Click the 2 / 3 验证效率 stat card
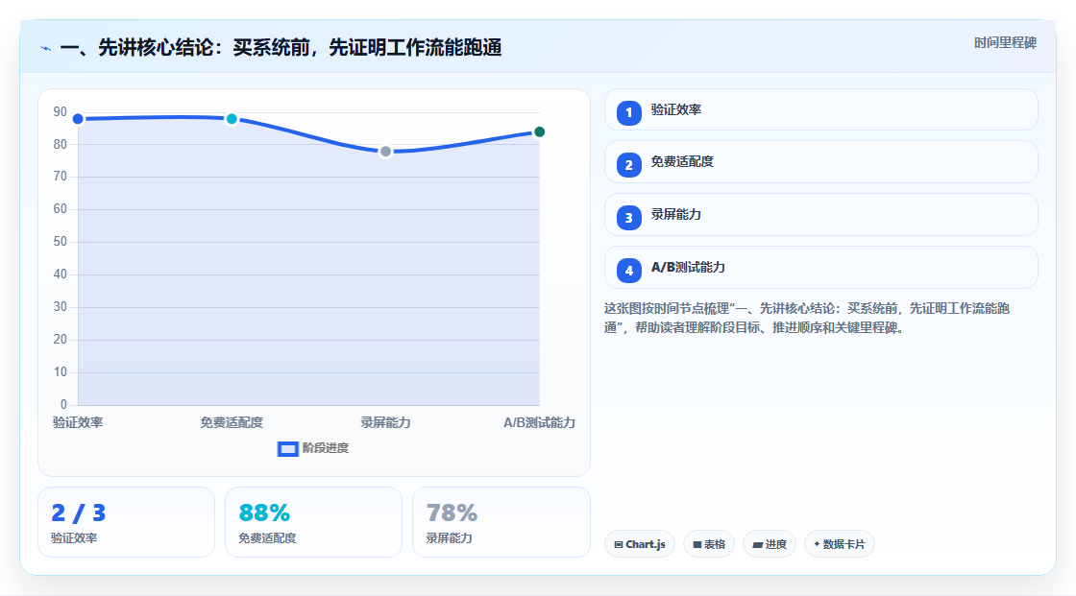The height and width of the screenshot is (596, 1076). pyautogui.click(x=126, y=523)
